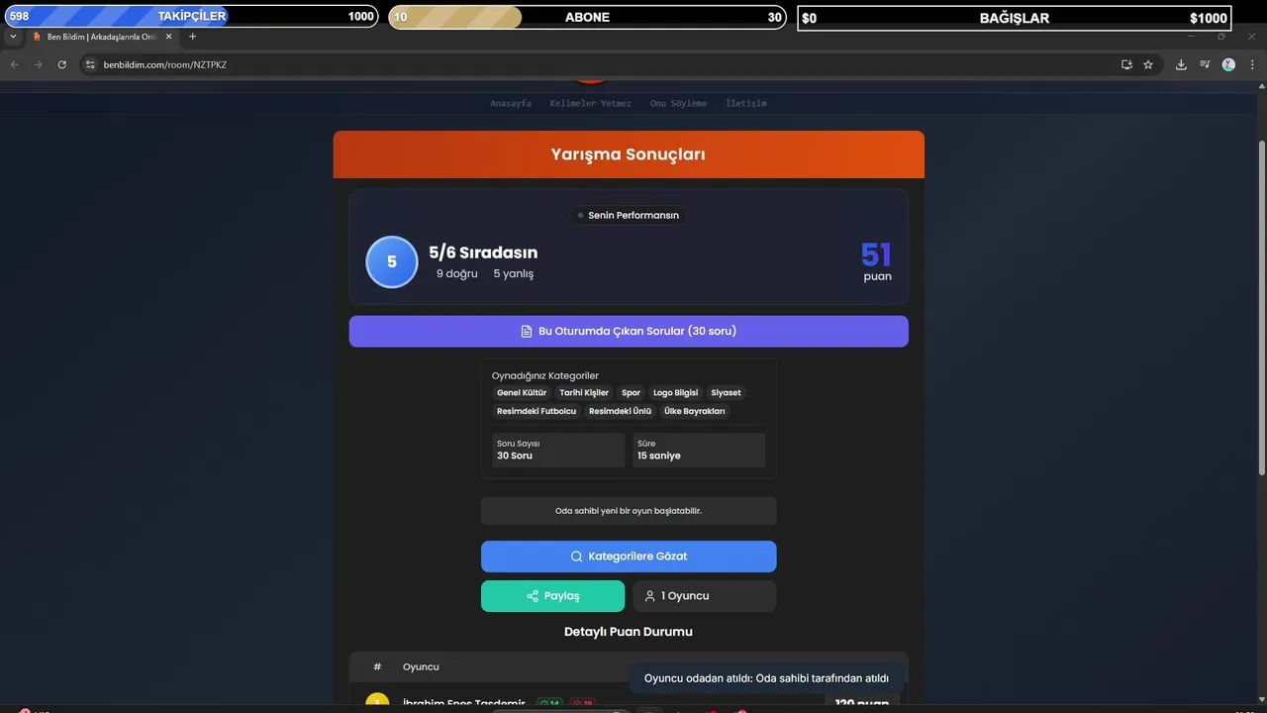Go back using the browser back arrow
The width and height of the screenshot is (1267, 713).
point(15,64)
